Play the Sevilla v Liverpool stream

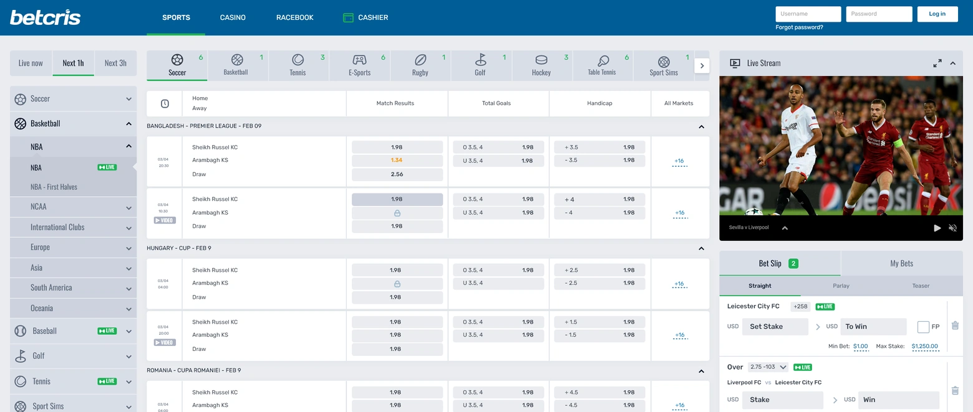click(937, 228)
